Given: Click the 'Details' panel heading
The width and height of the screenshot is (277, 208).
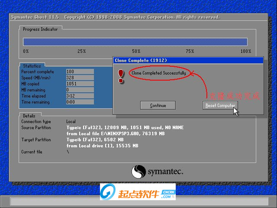Looking at the screenshot, I should (x=29, y=116).
